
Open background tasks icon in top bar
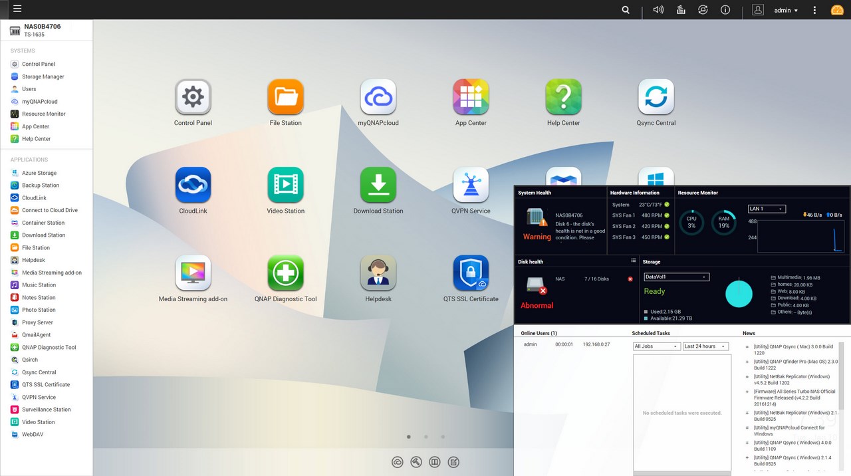tap(681, 10)
